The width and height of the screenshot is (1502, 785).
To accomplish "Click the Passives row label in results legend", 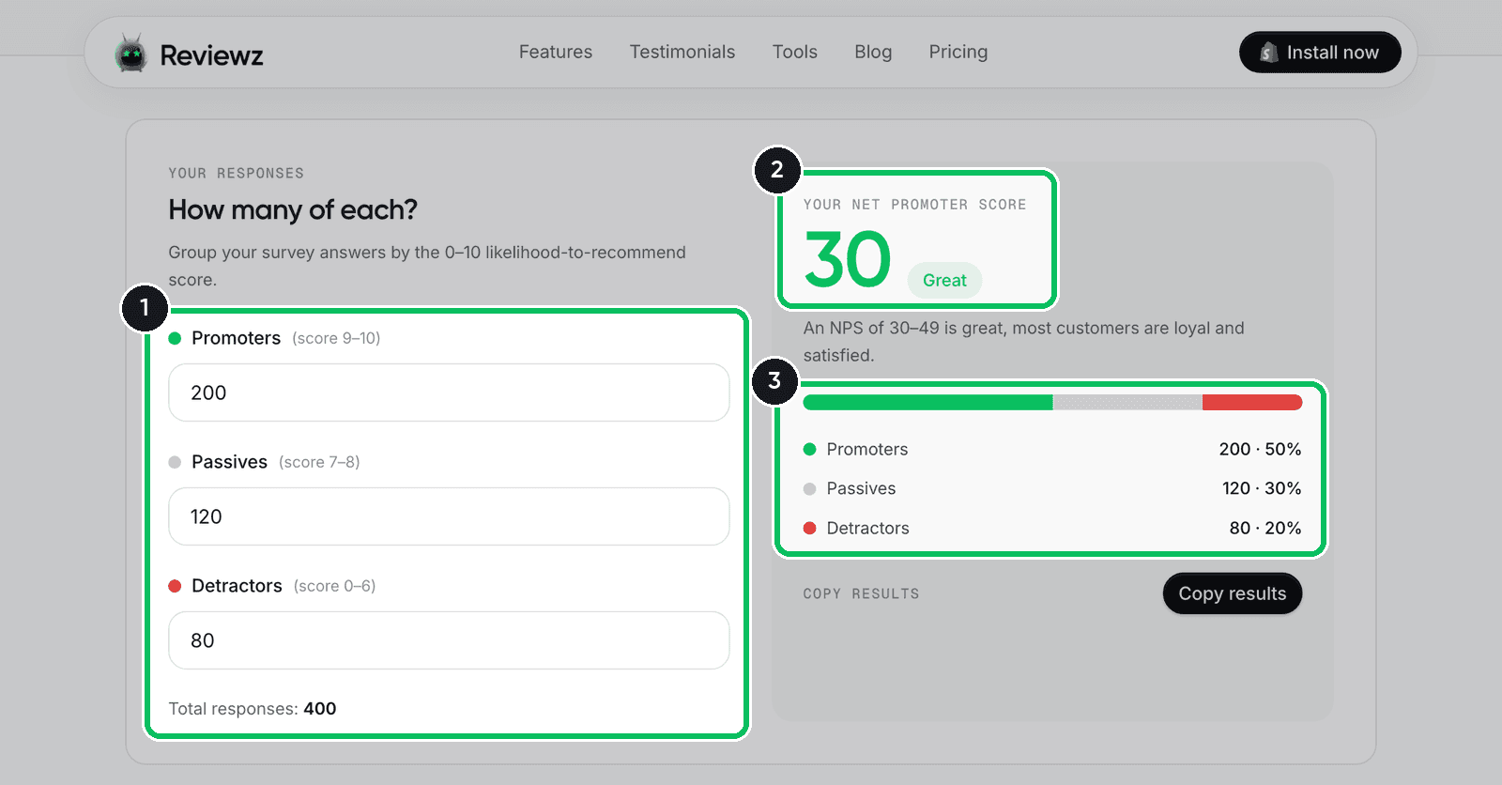I will [862, 488].
